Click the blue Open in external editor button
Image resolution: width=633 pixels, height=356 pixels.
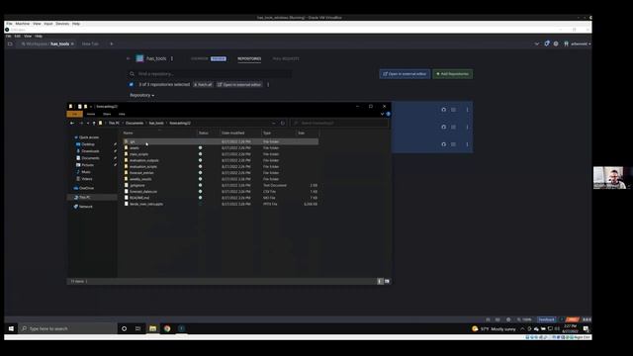(405, 74)
